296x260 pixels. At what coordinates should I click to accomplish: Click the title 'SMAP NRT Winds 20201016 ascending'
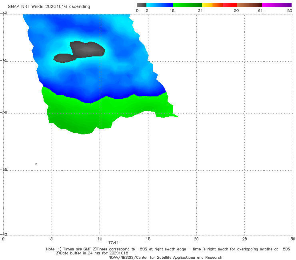[x=49, y=7]
